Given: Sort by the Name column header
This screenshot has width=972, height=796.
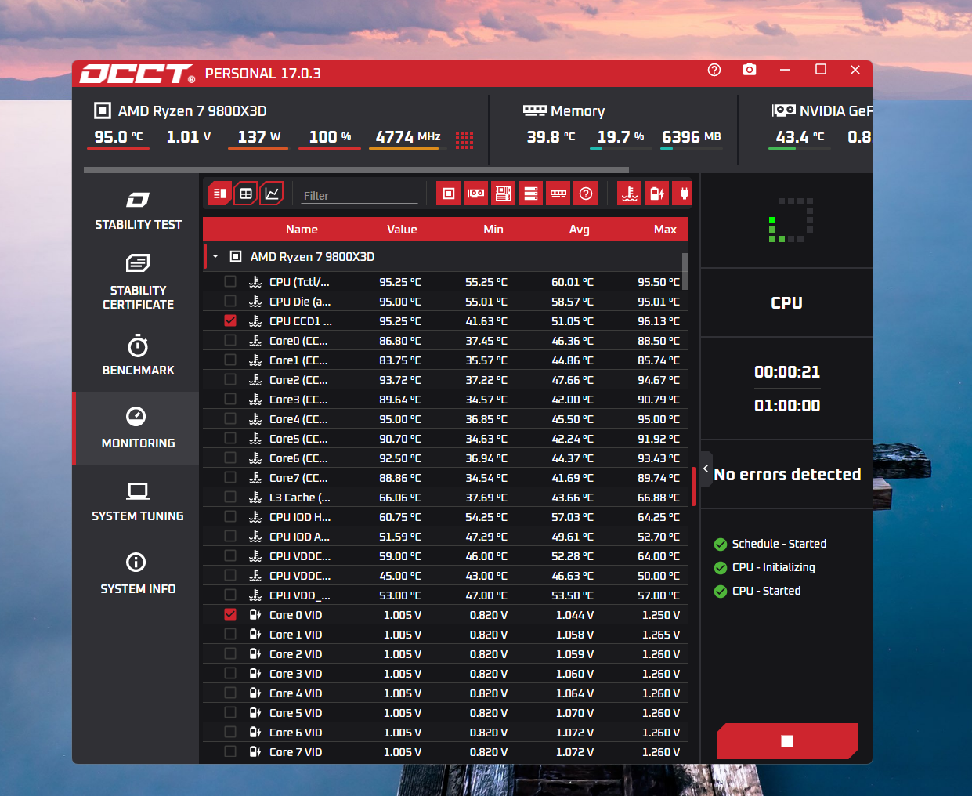Looking at the screenshot, I should (302, 230).
